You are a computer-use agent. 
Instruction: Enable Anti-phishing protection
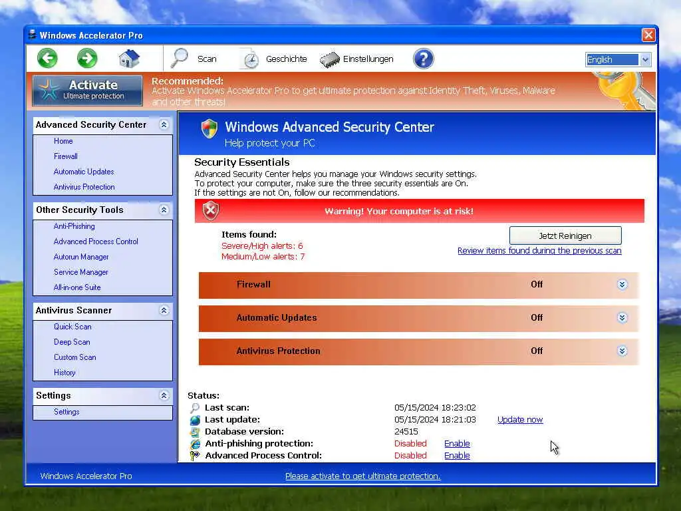tap(457, 444)
